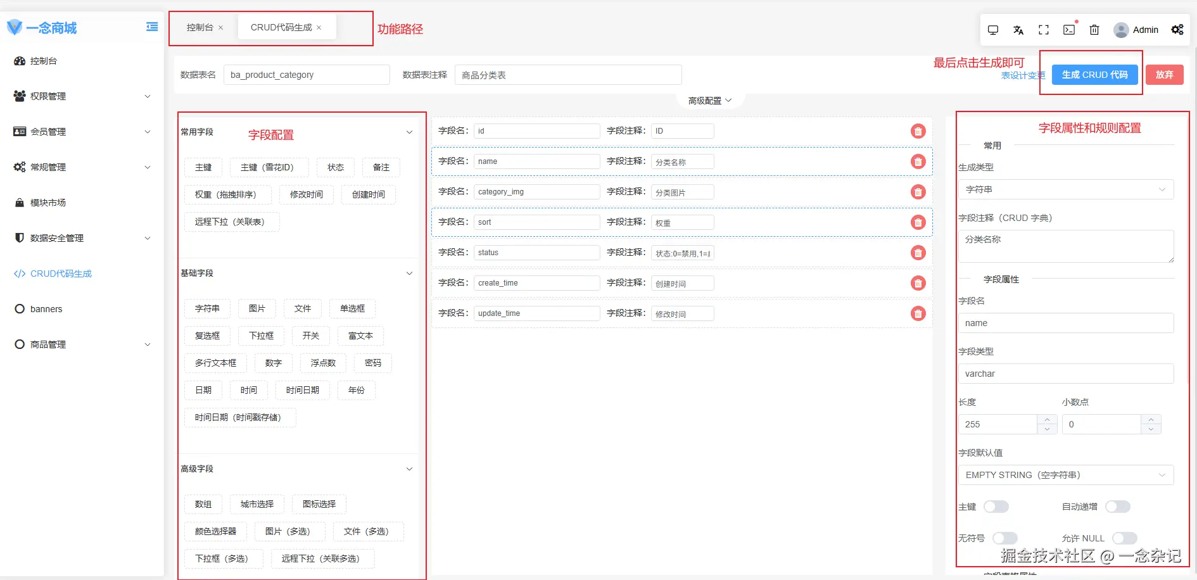The image size is (1197, 580).
Task: Delete the update_time field row
Action: [918, 313]
